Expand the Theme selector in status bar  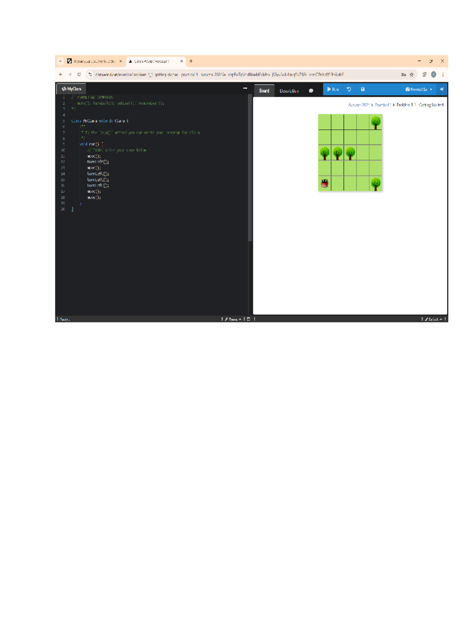point(233,319)
